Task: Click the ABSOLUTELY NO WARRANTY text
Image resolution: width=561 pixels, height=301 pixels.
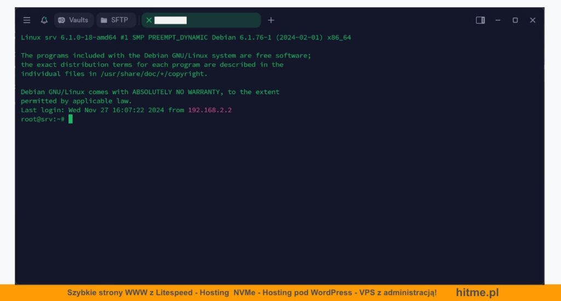Action: tap(176, 92)
